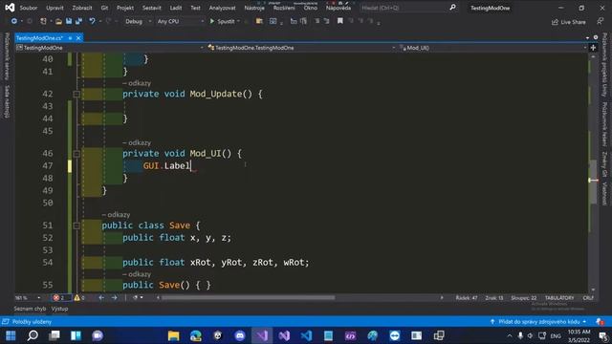Click the horizontal scrollbar thumb
Viewport: 612px width, 344px height.
click(249, 297)
